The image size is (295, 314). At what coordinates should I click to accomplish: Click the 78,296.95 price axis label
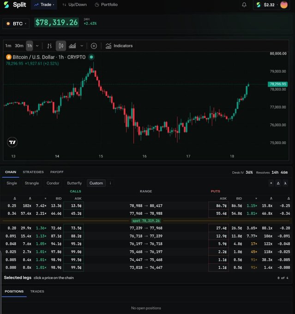coord(277,84)
